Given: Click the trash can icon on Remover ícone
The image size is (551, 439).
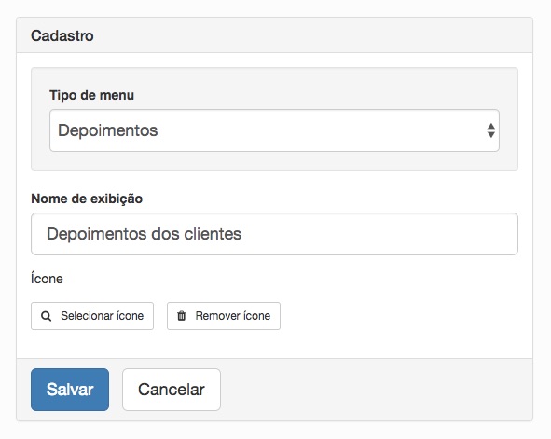Looking at the screenshot, I should 181,316.
